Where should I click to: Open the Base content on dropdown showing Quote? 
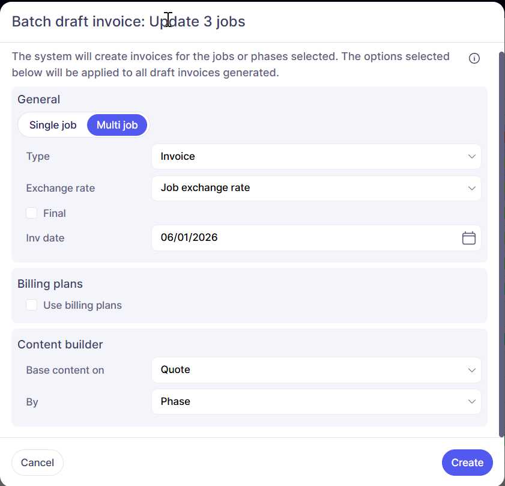point(306,370)
